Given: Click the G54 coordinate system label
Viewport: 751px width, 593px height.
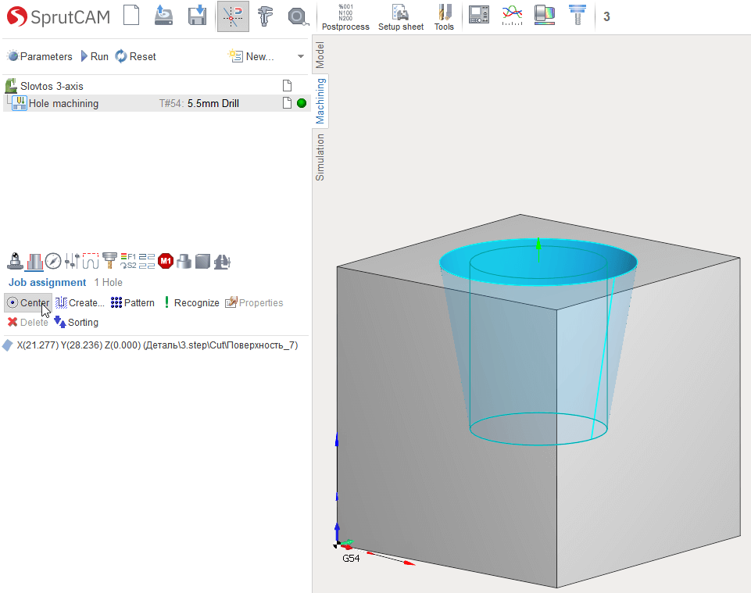Looking at the screenshot, I should (x=351, y=558).
